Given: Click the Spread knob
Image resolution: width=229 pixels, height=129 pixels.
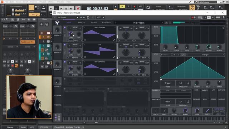Looking at the screenshot, I should (x=185, y=110).
